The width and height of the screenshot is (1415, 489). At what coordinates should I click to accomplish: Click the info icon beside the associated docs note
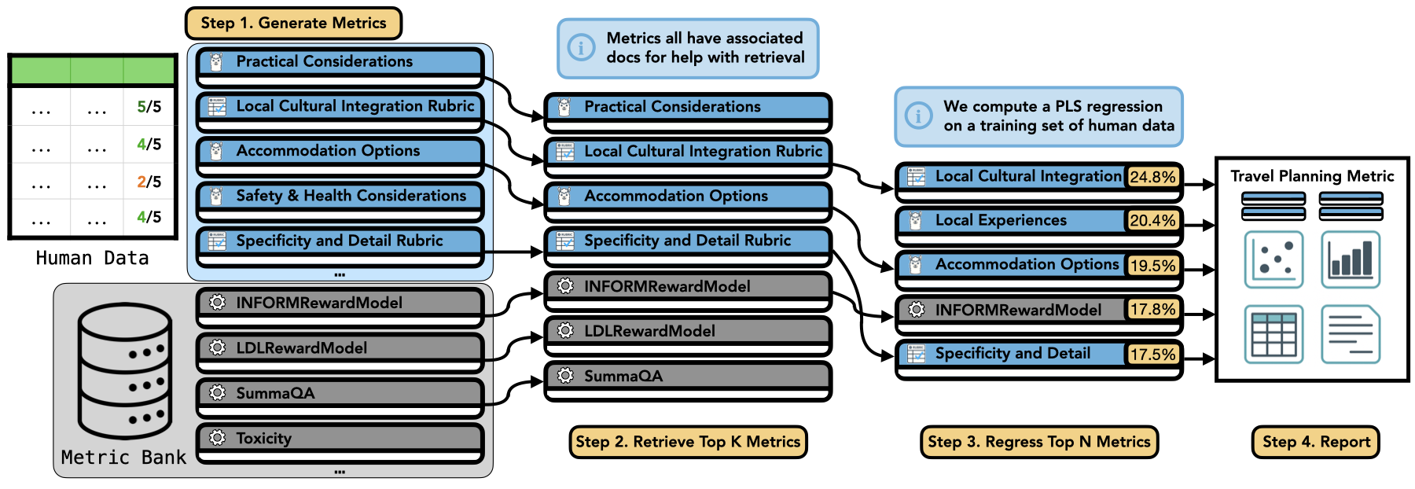[x=581, y=48]
